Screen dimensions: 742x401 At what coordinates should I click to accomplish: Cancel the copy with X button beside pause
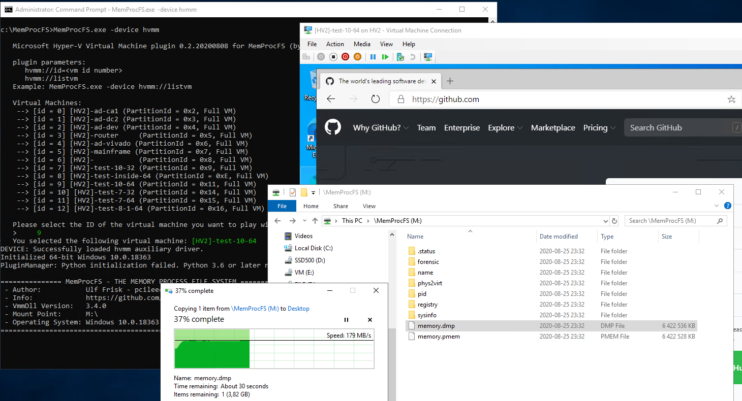[x=370, y=320]
